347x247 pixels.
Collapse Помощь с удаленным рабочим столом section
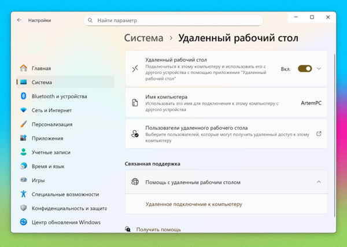(x=319, y=182)
